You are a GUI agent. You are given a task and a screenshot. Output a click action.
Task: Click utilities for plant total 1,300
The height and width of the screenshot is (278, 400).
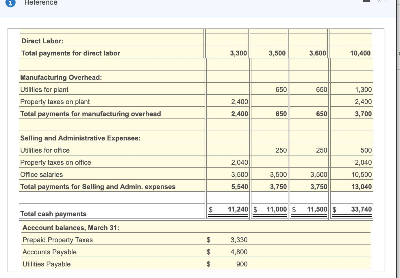tap(363, 90)
